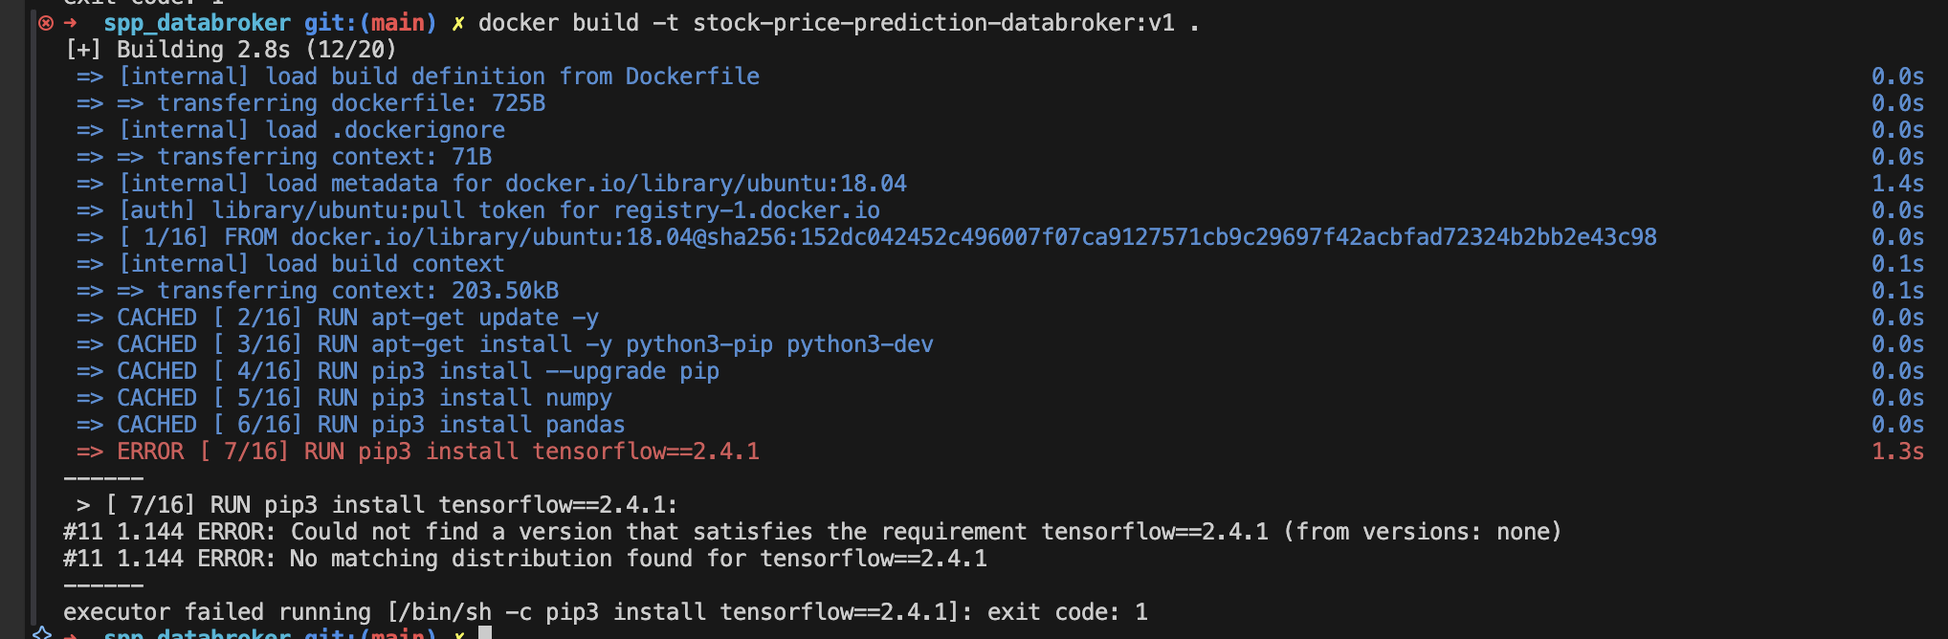This screenshot has width=1948, height=639.
Task: Click the red failed-command decoration icon
Action: coord(45,23)
